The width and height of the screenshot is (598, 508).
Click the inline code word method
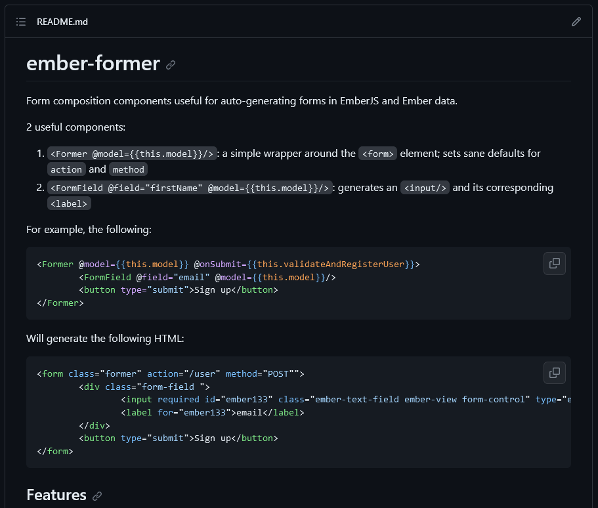coord(128,169)
